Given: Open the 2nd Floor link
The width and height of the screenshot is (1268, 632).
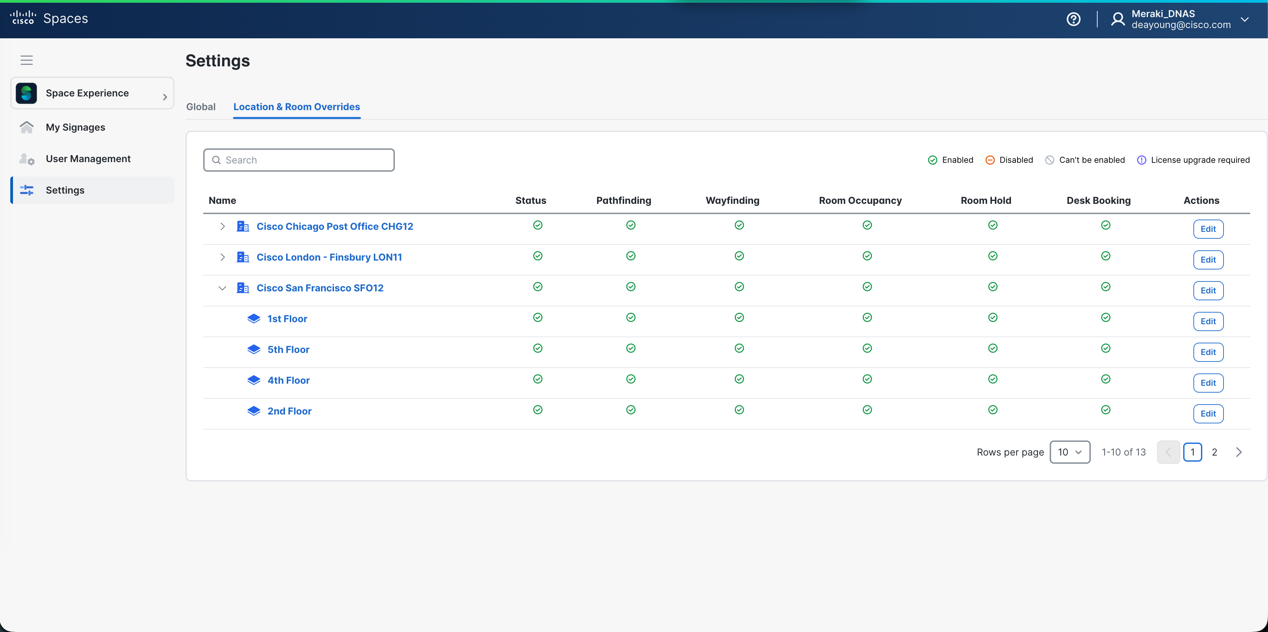Looking at the screenshot, I should coord(289,411).
